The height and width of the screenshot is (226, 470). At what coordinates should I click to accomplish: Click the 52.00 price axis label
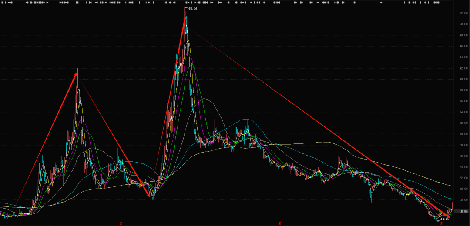click(x=463, y=13)
